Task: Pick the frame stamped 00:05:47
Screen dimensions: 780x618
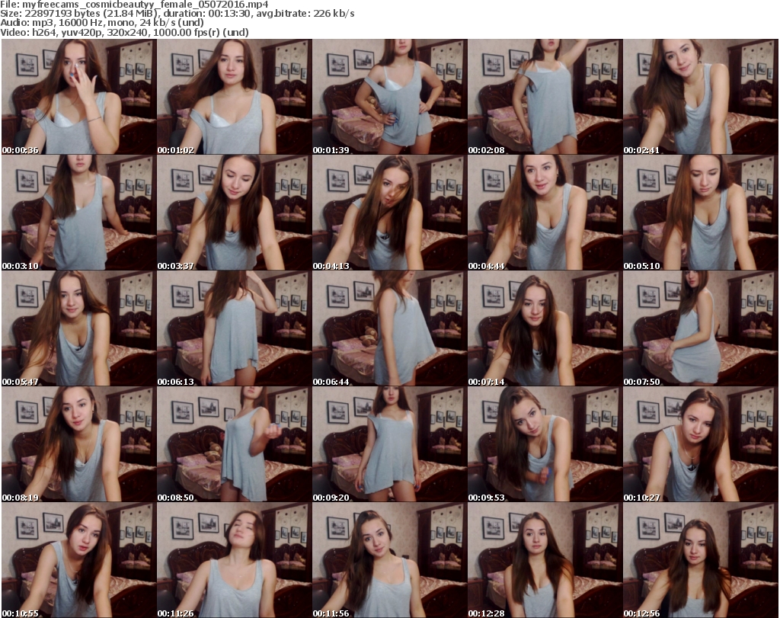Action: coord(78,328)
